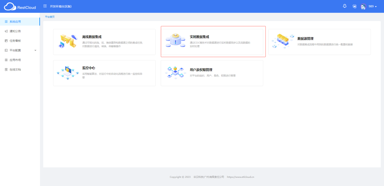Click the 用户及权限管理 description text
The height and width of the screenshot is (186, 384).
pyautogui.click(x=212, y=76)
